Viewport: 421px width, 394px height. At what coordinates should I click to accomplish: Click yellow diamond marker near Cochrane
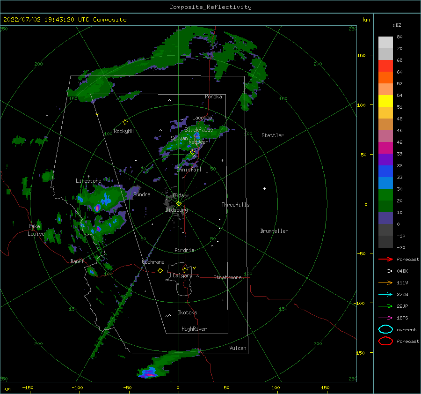pos(160,271)
